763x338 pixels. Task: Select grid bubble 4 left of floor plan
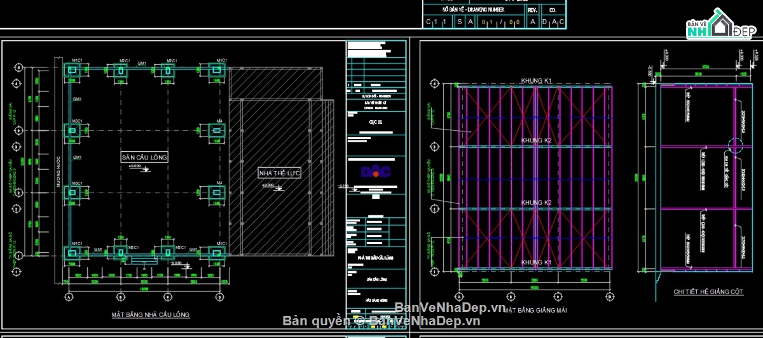19,67
